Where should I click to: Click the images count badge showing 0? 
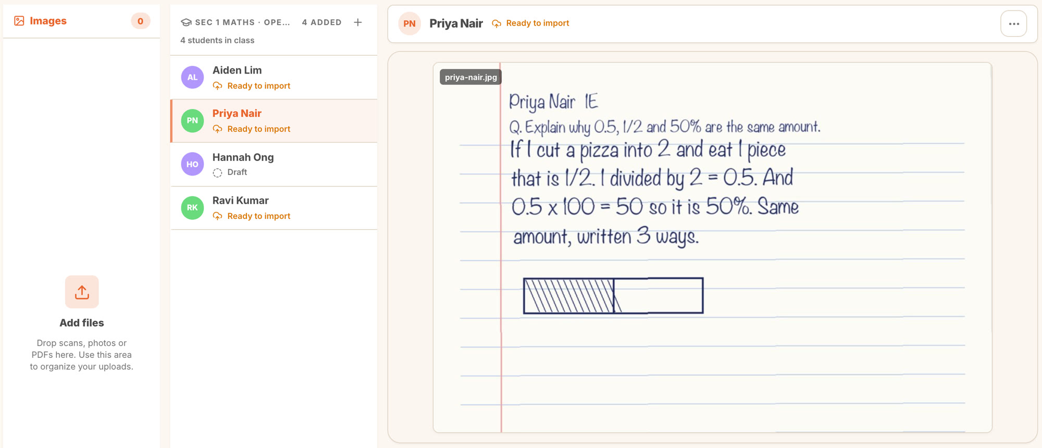coord(140,21)
